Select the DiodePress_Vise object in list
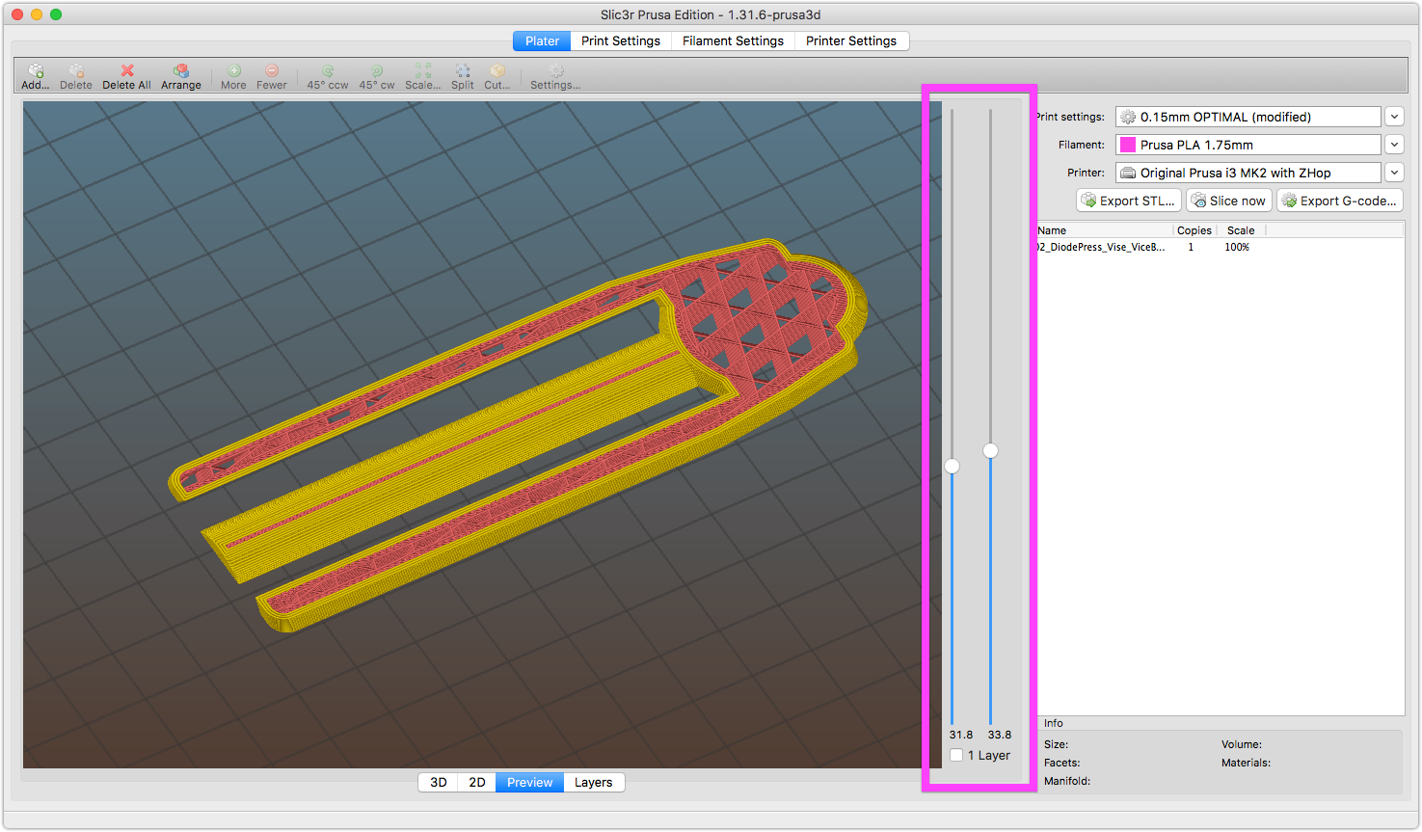Image resolution: width=1422 pixels, height=832 pixels. [1101, 247]
